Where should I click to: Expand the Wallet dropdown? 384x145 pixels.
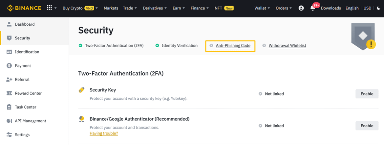tap(262, 8)
